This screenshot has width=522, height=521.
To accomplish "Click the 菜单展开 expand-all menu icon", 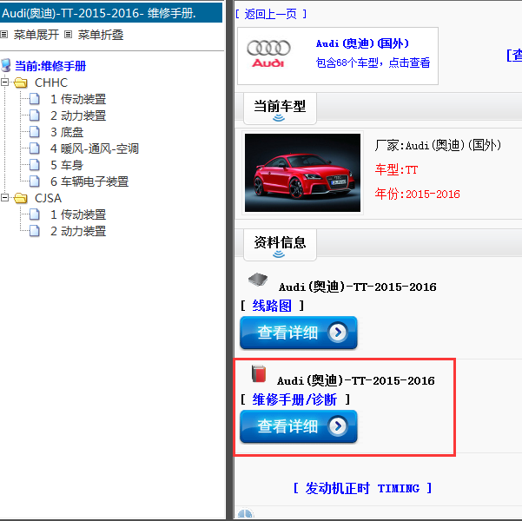I will [4, 34].
